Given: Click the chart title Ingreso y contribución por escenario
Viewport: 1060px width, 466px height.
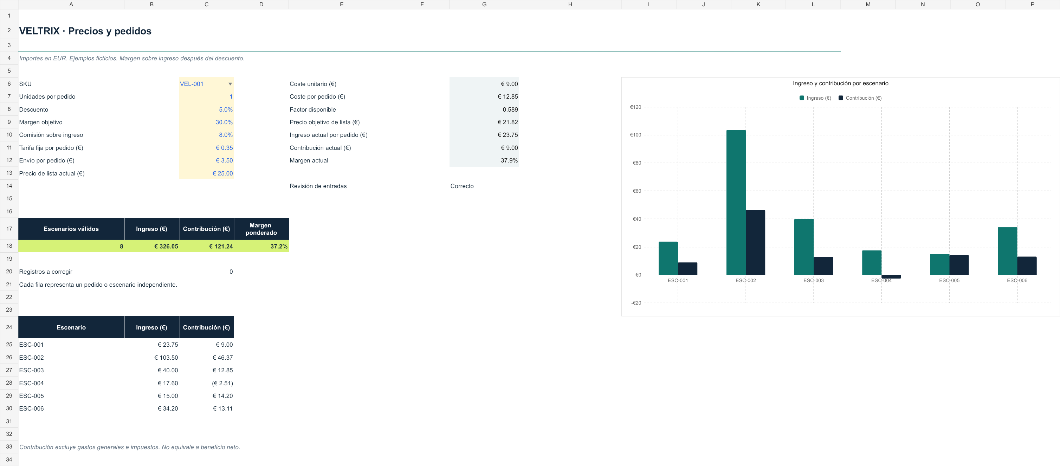Looking at the screenshot, I should [841, 84].
